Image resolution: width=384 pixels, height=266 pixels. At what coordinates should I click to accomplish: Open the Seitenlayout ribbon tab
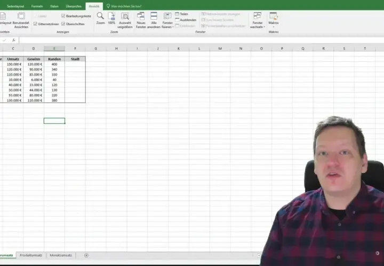pyautogui.click(x=15, y=6)
